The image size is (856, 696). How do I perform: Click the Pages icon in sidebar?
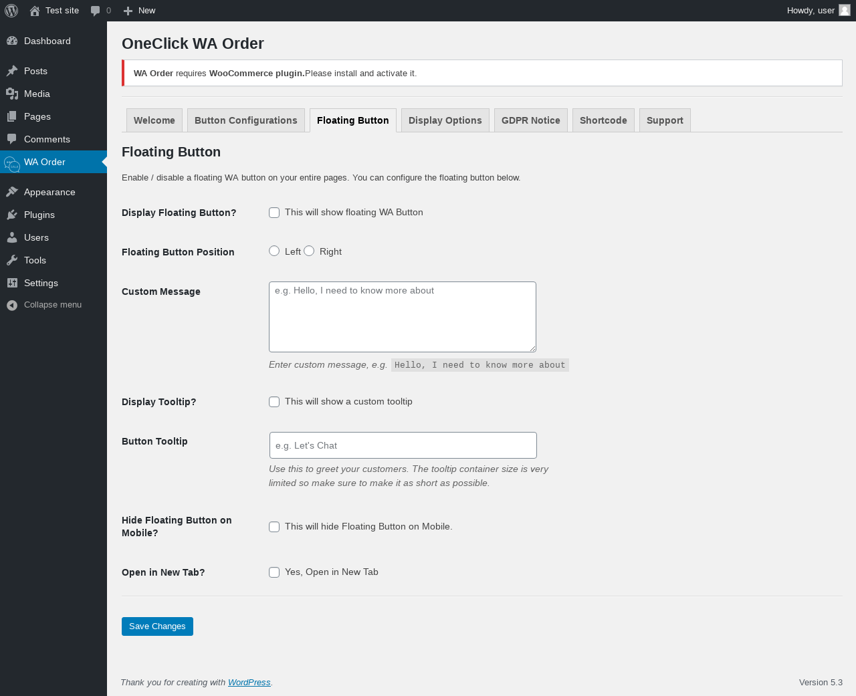click(x=12, y=116)
